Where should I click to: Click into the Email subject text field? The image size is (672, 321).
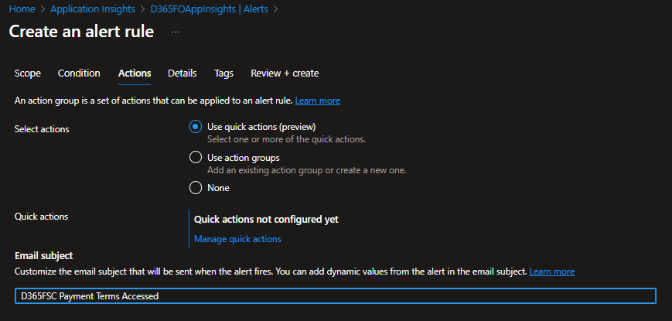tap(335, 296)
